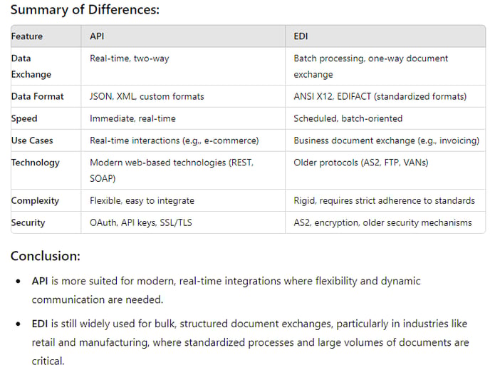The image size is (490, 370).
Task: Select the 'Feature' column header
Action: pos(27,36)
